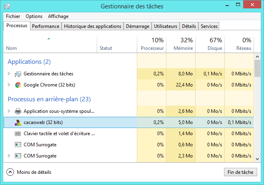The image size is (264, 185).
Task: Expand the last COM Surrogate row
Action: pyautogui.click(x=9, y=156)
